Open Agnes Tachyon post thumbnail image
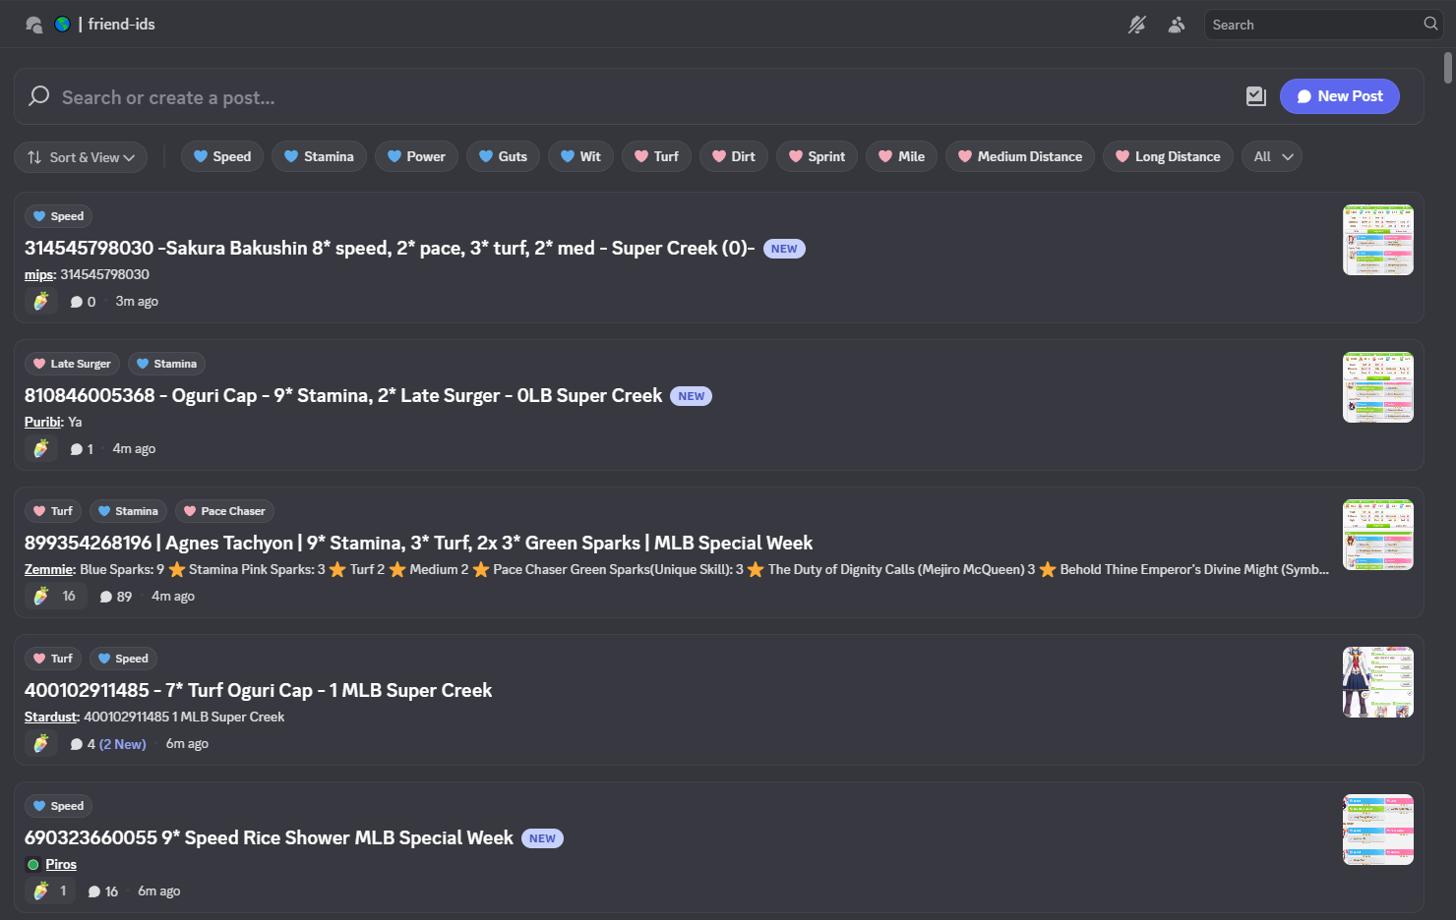The height and width of the screenshot is (920, 1456). 1378,535
